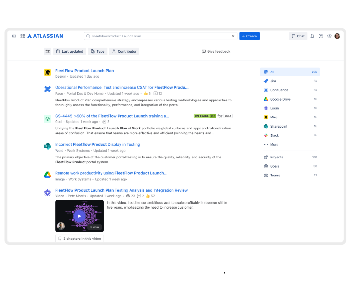Go to Atlassian home logo

pos(45,36)
